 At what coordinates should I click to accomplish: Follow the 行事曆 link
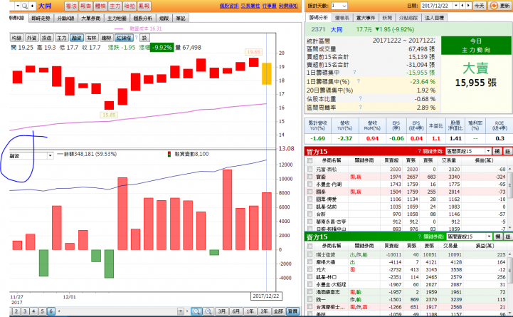269,6
